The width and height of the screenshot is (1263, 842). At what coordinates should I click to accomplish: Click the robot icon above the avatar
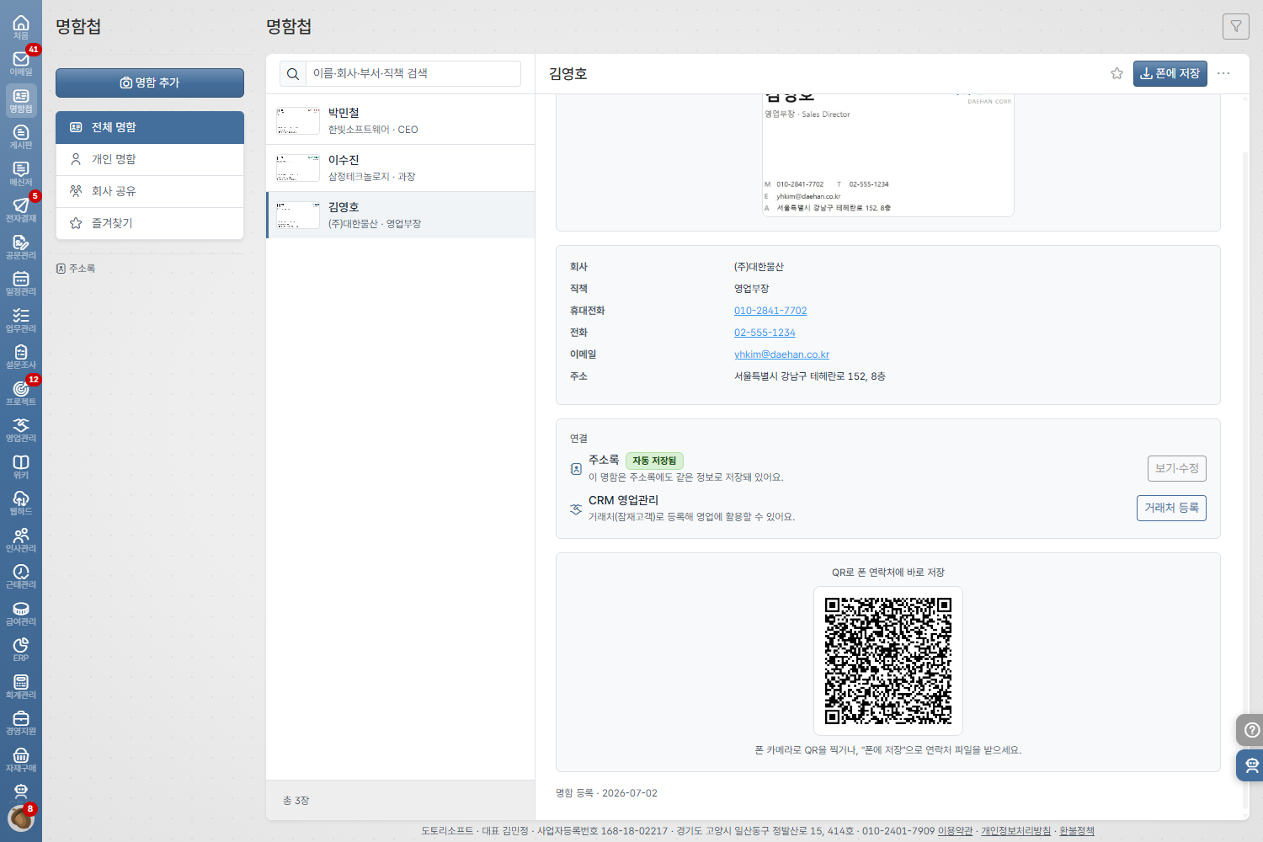point(21,791)
